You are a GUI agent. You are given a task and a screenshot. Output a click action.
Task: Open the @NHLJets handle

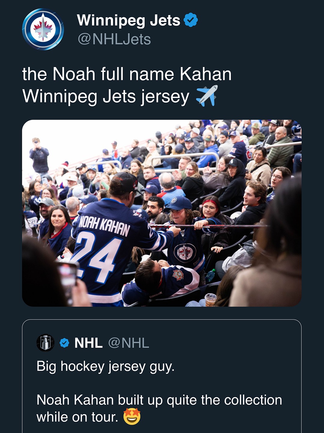(x=114, y=39)
